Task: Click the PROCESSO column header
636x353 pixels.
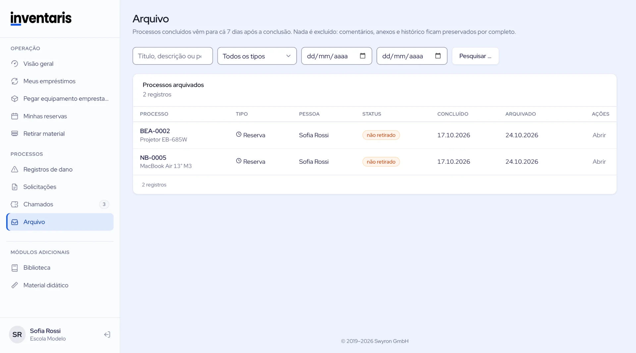Action: (154, 114)
